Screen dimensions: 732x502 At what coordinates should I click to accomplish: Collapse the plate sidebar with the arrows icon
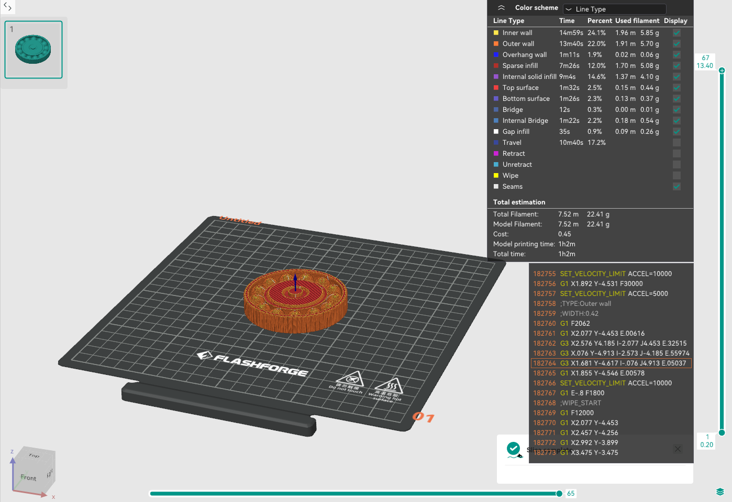[x=7, y=7]
